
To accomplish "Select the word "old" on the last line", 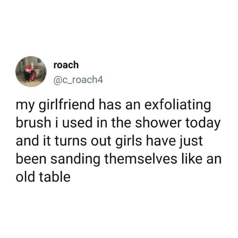I will click(x=26, y=176).
